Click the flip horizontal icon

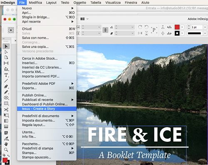coord(140,33)
